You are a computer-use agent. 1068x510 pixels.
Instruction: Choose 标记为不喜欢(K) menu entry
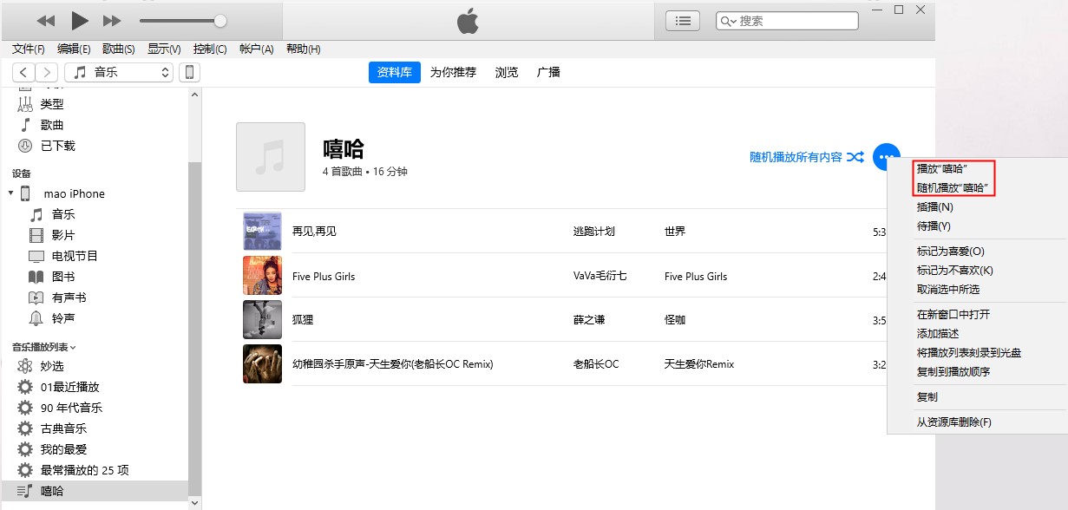955,271
